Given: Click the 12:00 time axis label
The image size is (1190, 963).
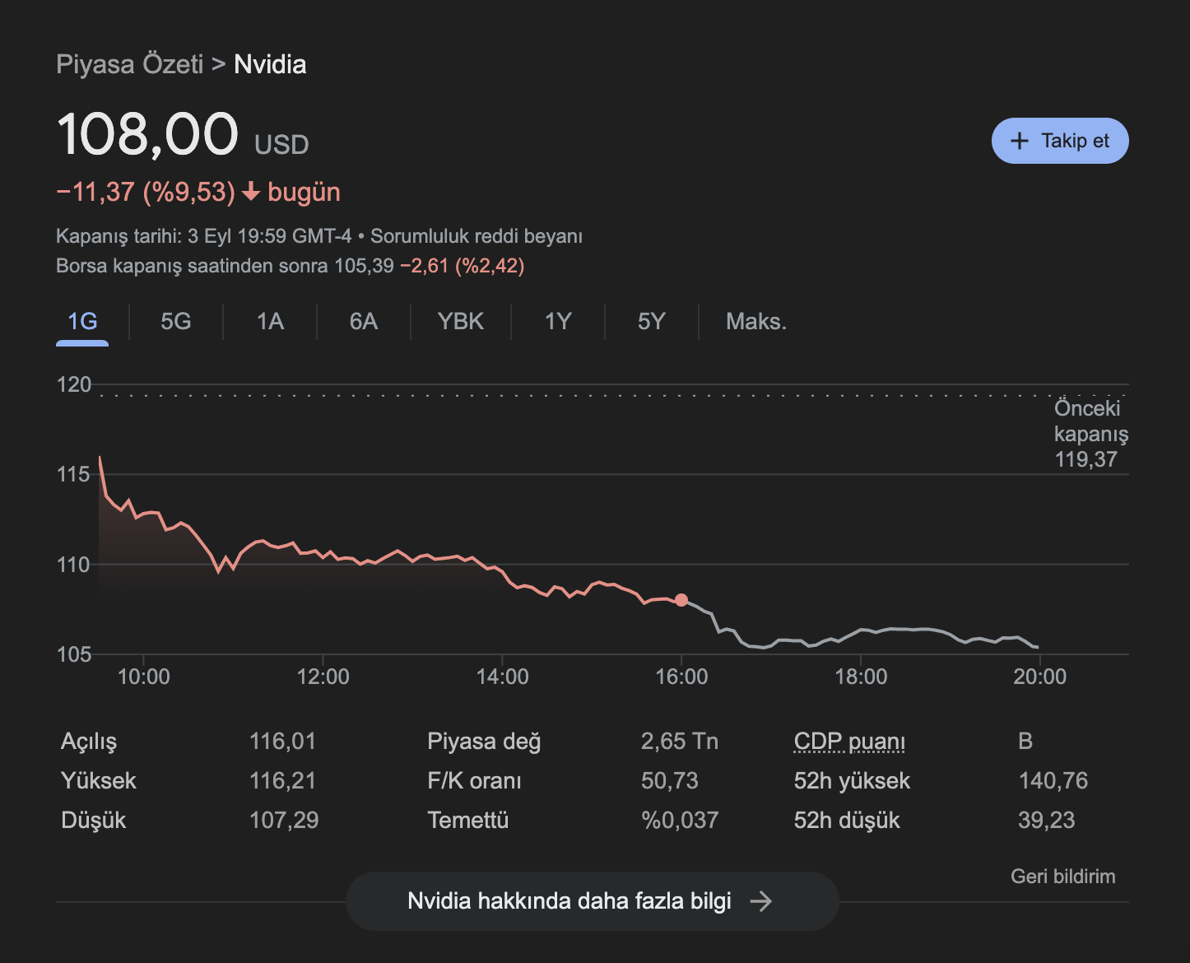Looking at the screenshot, I should 323,677.
